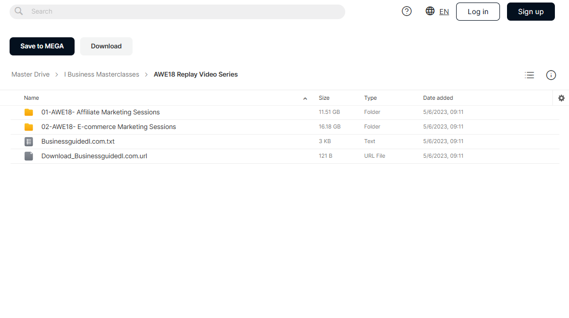569x318 pixels.
Task: Click AWE18 Replay Video Series breadcrumb
Action: pos(196,75)
